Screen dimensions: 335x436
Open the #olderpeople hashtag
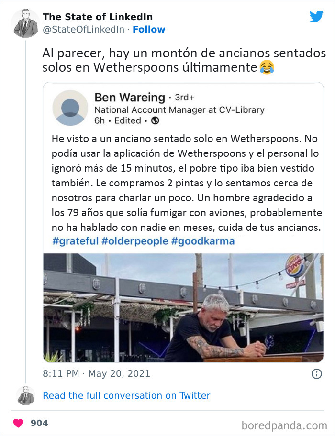135,241
